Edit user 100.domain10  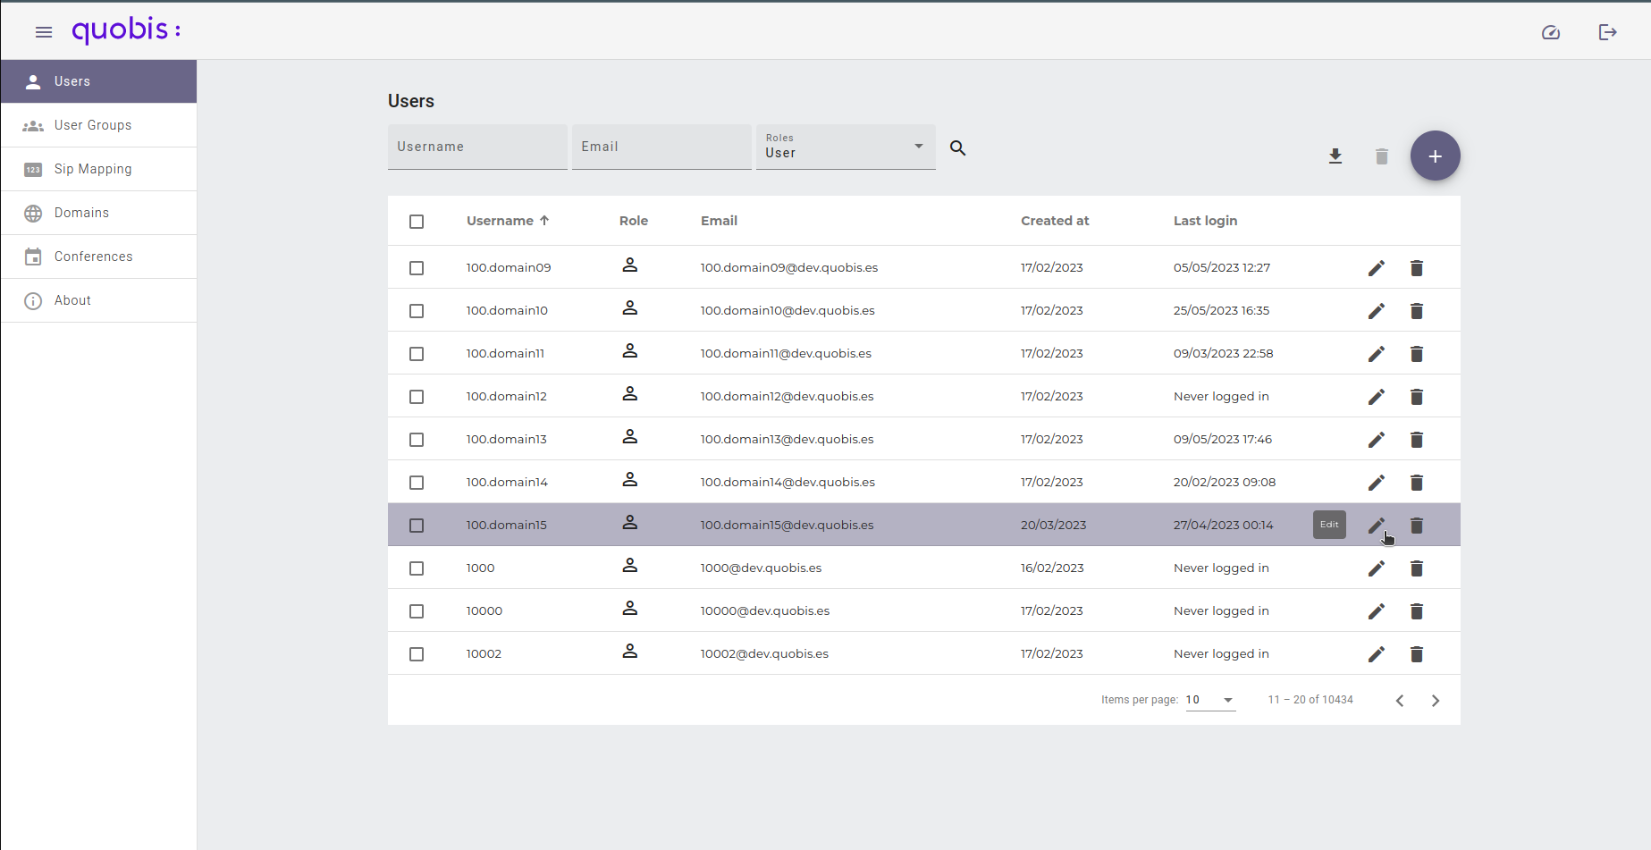(1377, 311)
